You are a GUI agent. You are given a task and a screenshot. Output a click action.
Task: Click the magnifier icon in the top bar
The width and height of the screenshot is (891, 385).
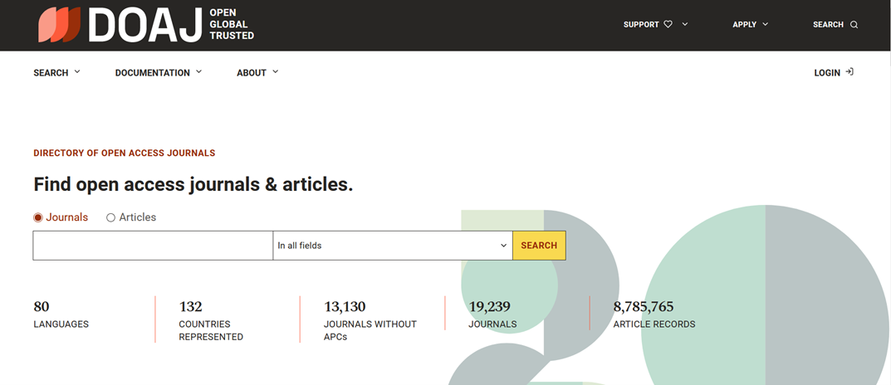854,24
